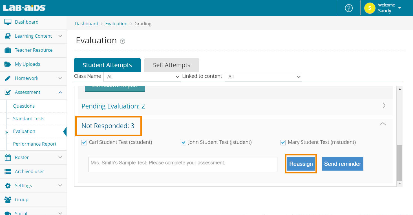Image resolution: width=413 pixels, height=215 pixels.
Task: Expand the Pending Evaluation section chevron
Action: [x=384, y=106]
